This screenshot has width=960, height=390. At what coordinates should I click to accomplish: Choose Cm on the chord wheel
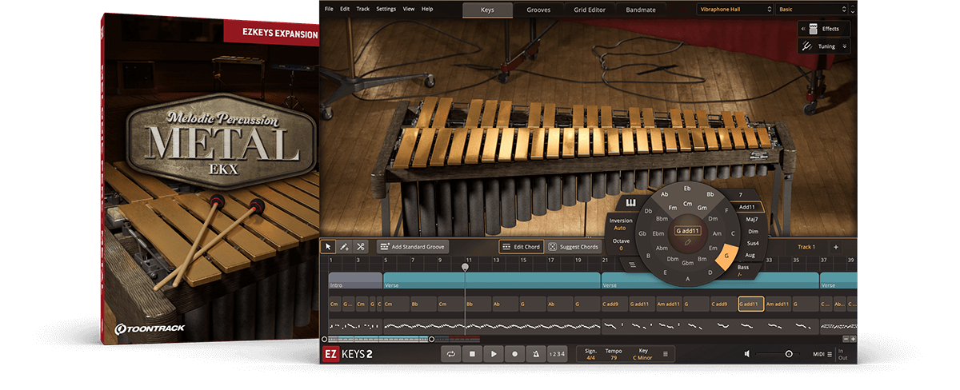(687, 204)
